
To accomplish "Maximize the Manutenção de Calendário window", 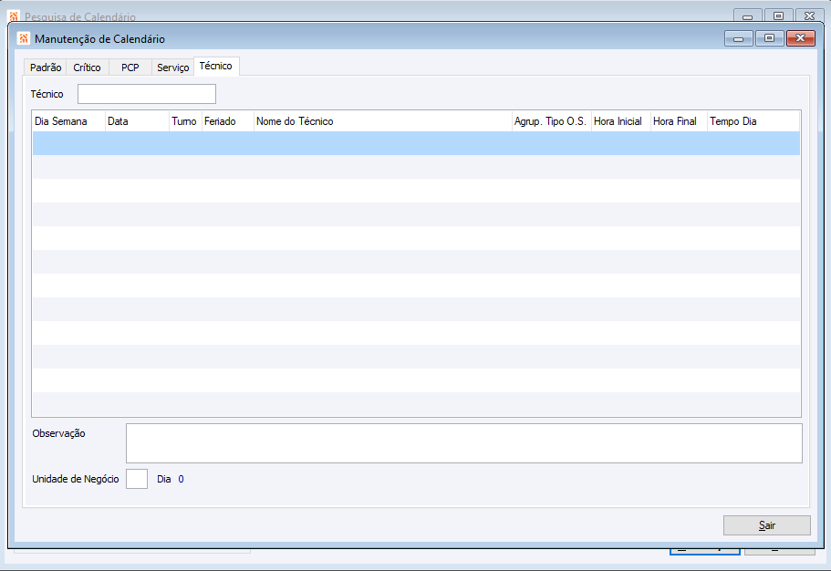I will point(770,38).
